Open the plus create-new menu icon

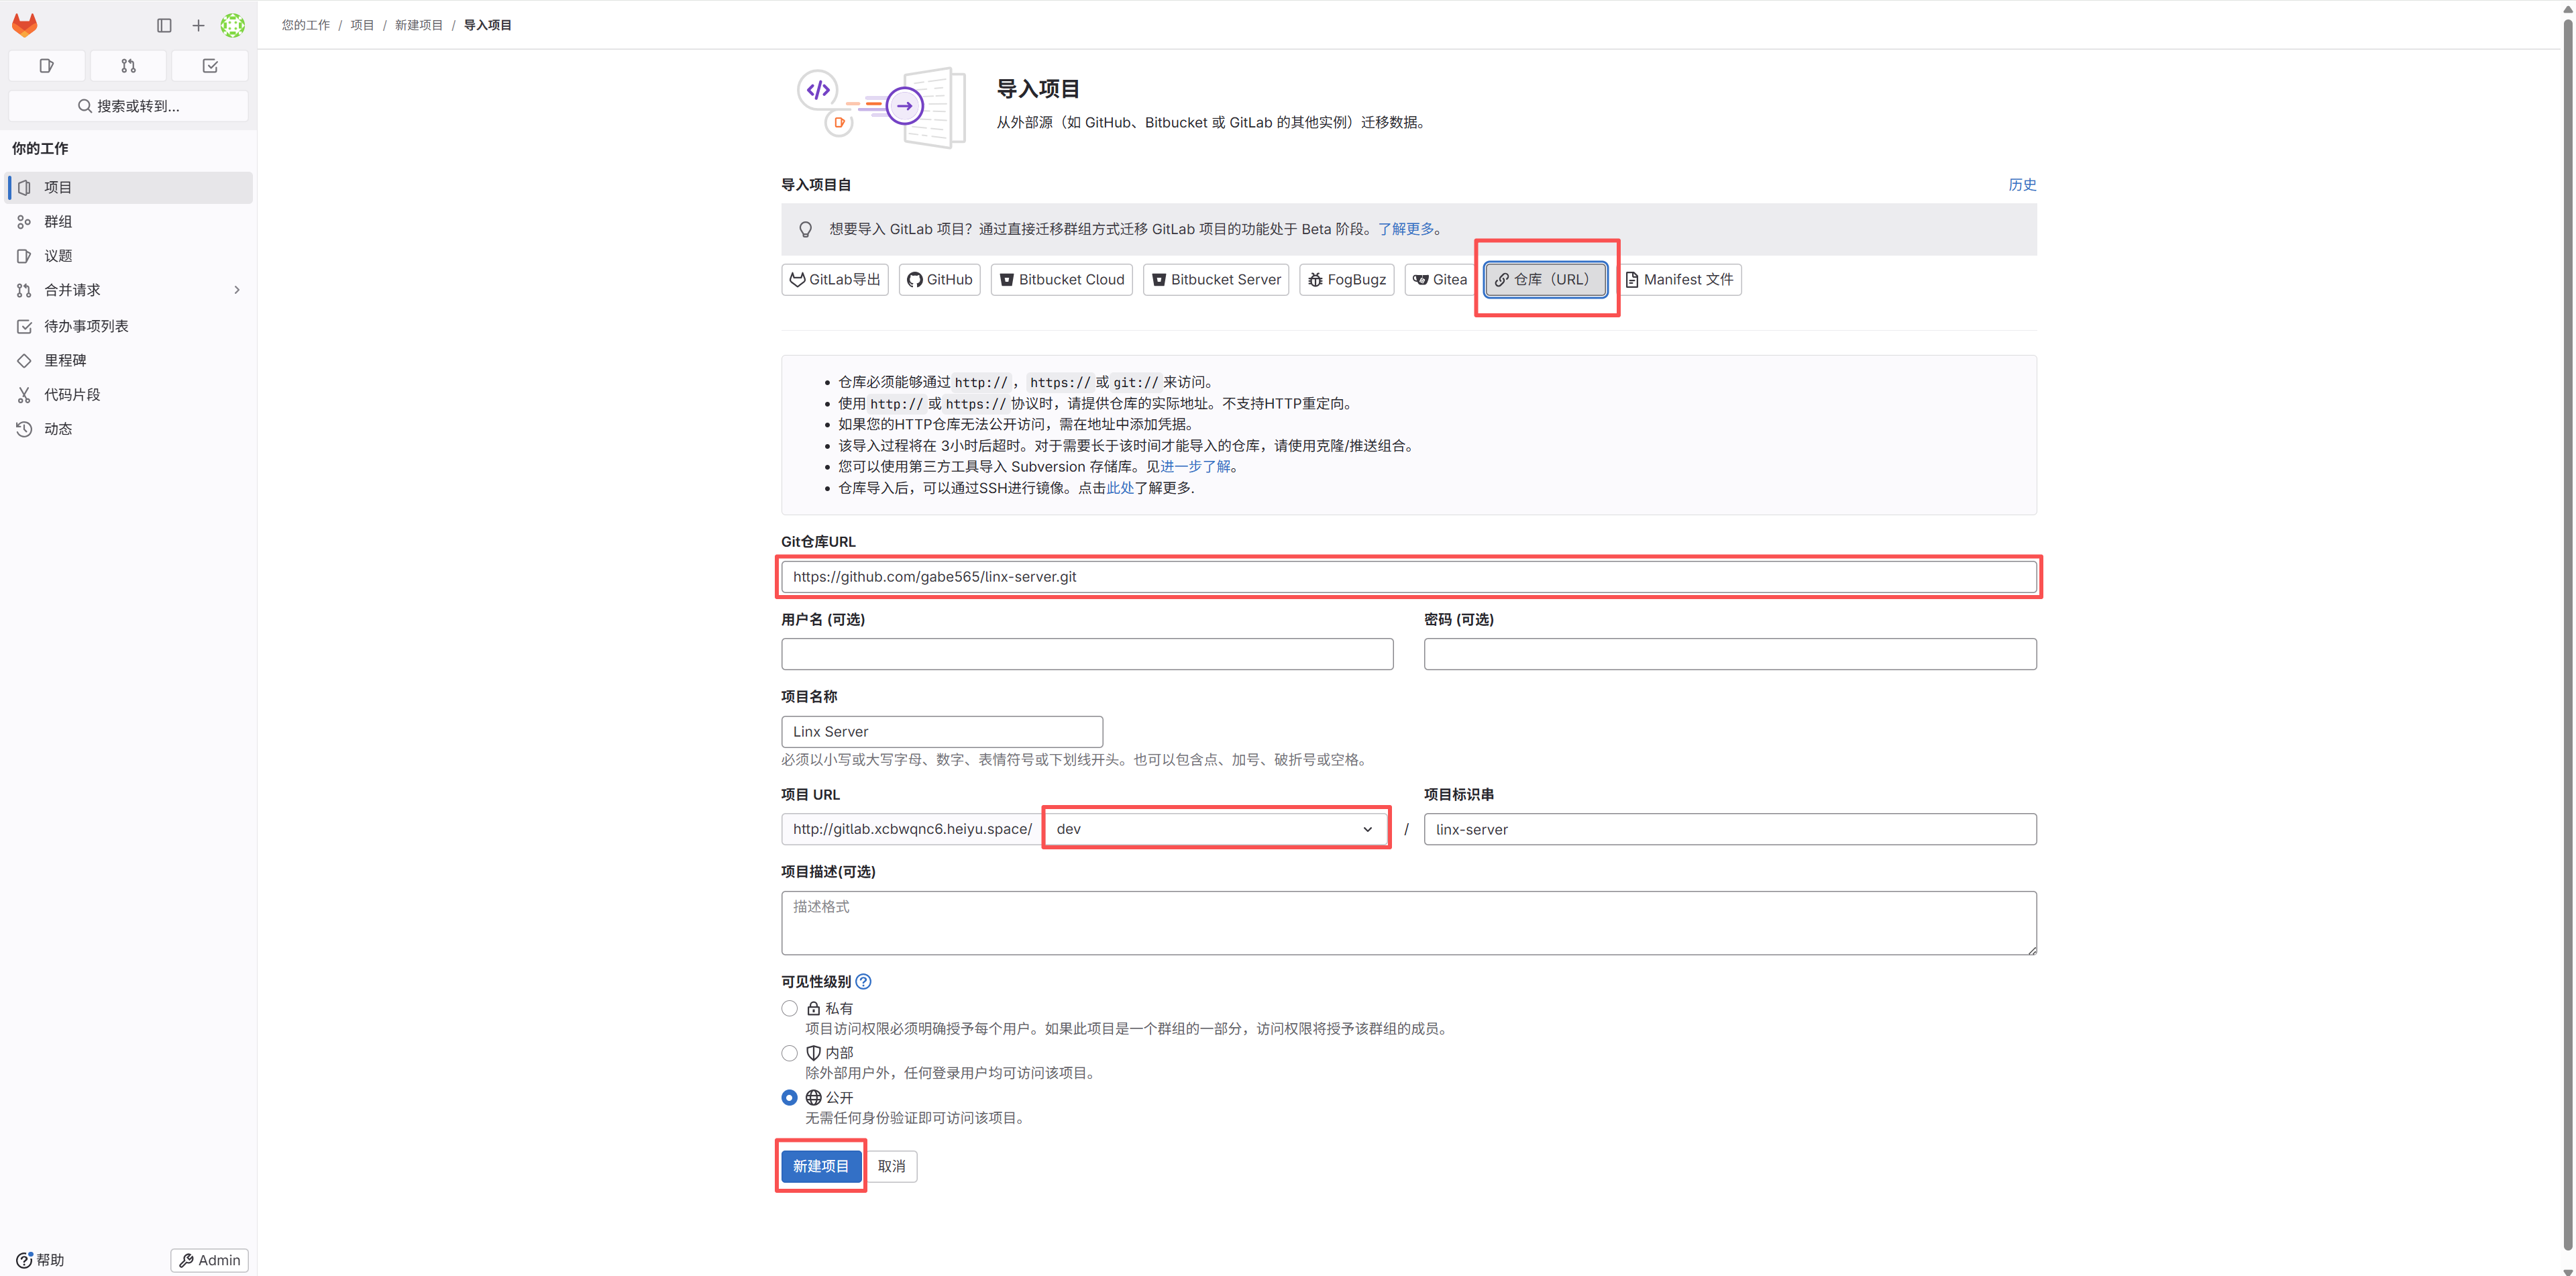(x=198, y=25)
